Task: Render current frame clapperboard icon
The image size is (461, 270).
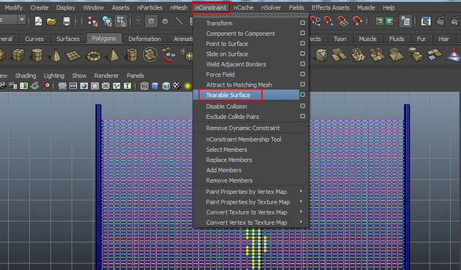Action: (x=440, y=21)
